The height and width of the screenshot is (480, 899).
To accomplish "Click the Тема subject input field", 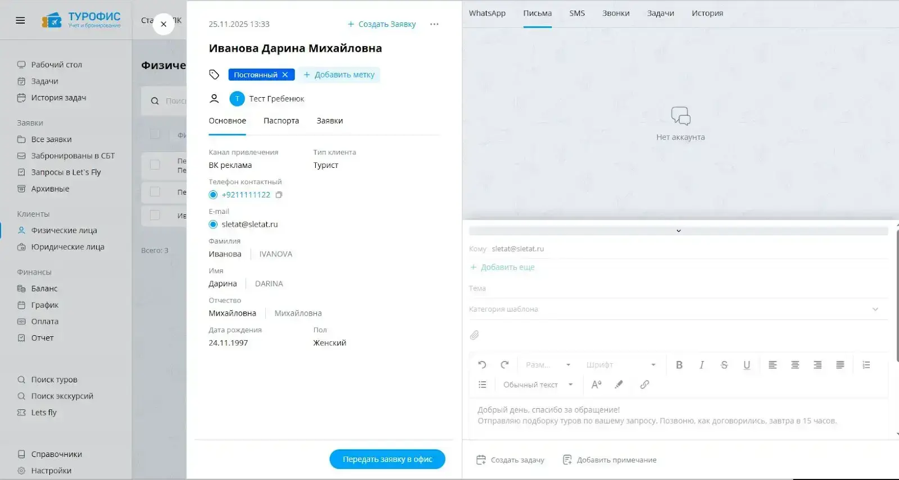I will pyautogui.click(x=678, y=289).
